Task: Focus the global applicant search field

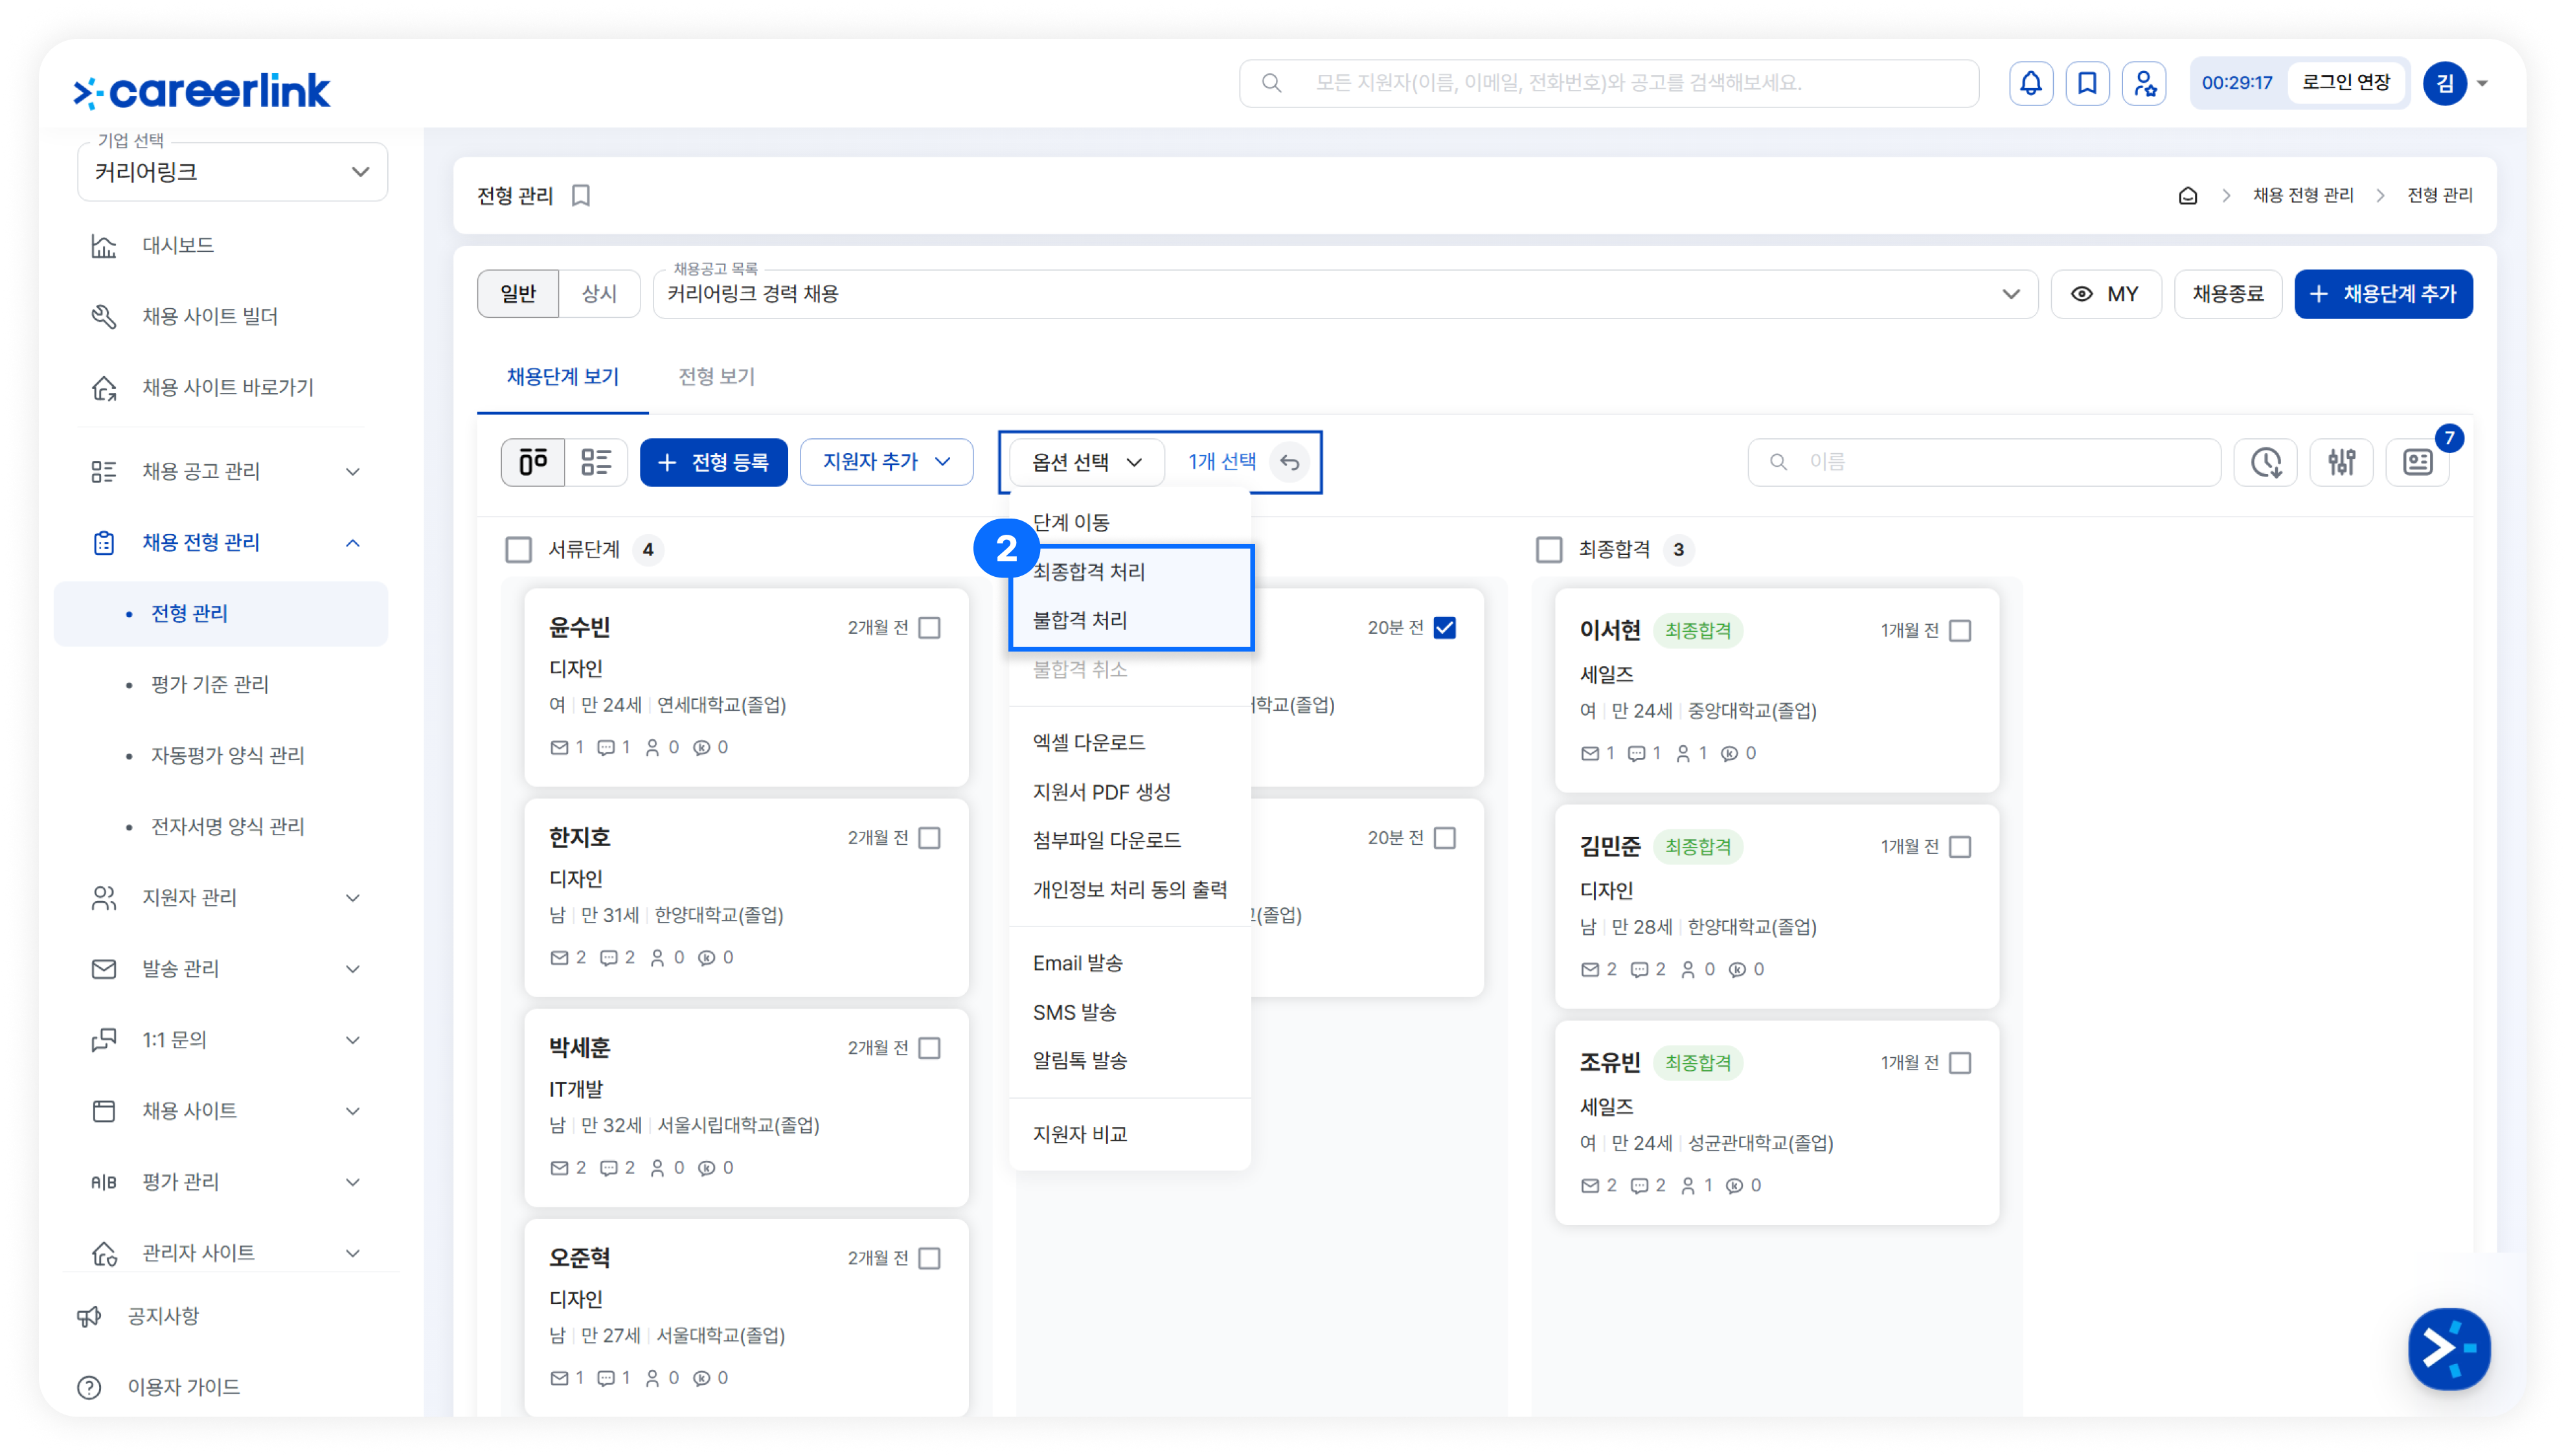Action: pyautogui.click(x=1609, y=83)
